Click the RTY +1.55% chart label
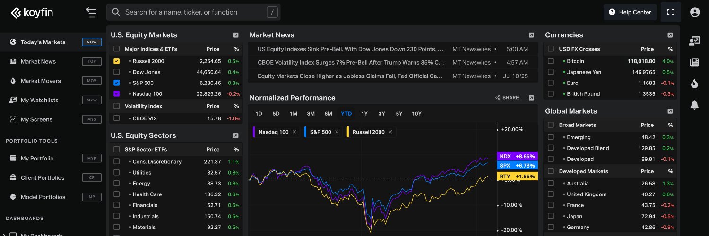The height and width of the screenshot is (236, 709). (517, 177)
